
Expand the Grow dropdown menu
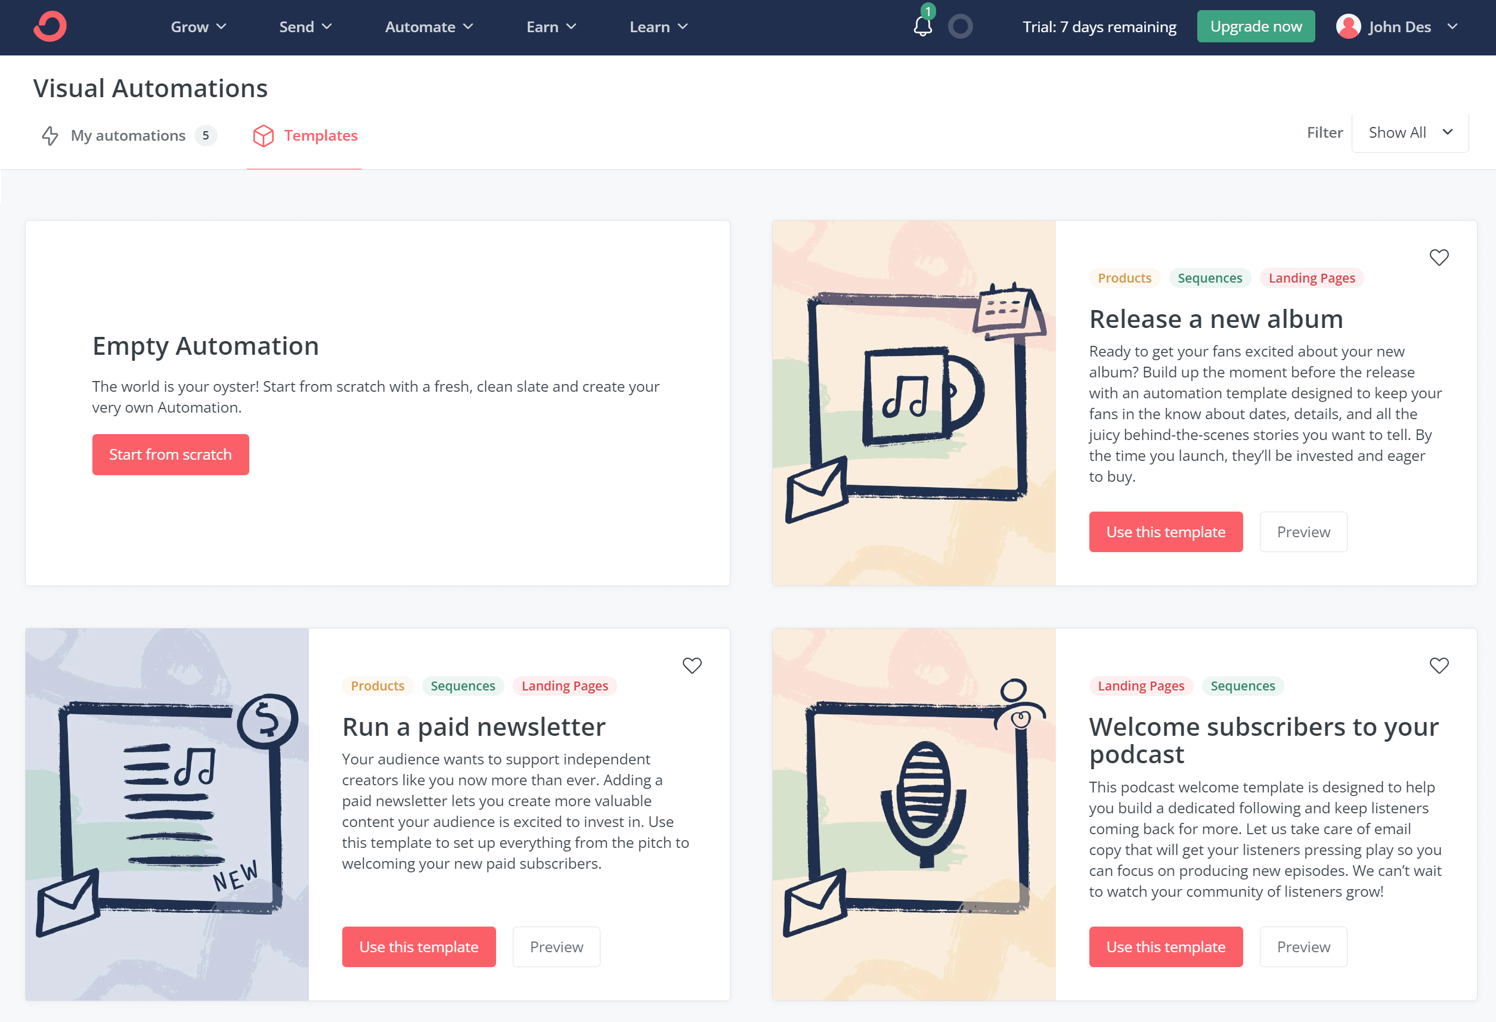point(199,26)
